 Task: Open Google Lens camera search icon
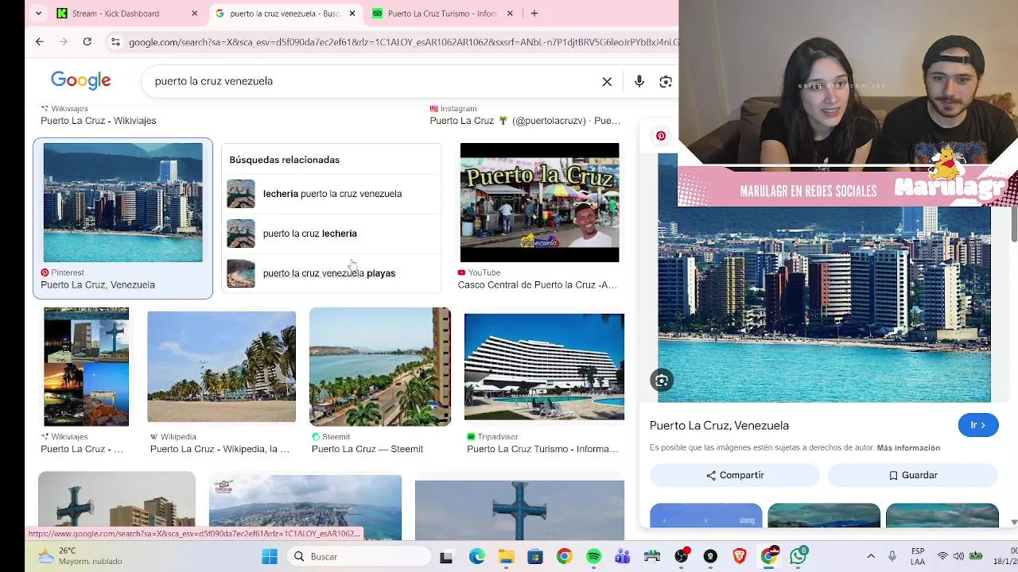click(666, 81)
